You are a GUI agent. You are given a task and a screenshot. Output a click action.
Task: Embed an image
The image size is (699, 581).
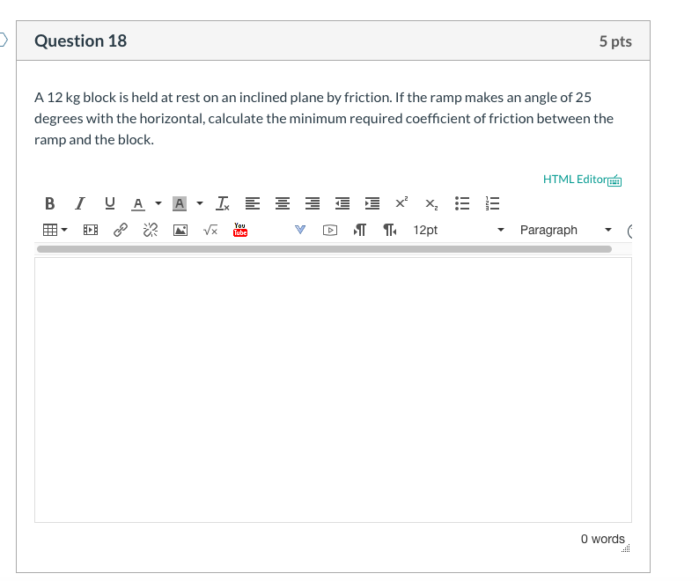point(180,230)
